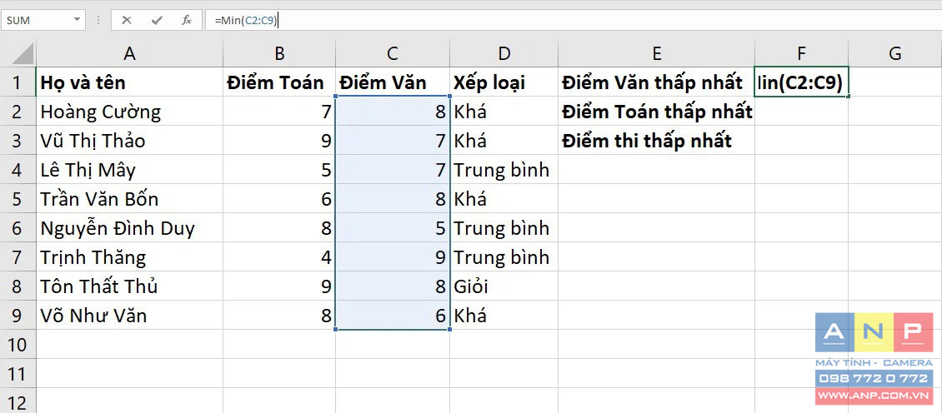Screen dimensions: 942x413
Task: Click the Enter checkmark formula icon
Action: point(157,20)
